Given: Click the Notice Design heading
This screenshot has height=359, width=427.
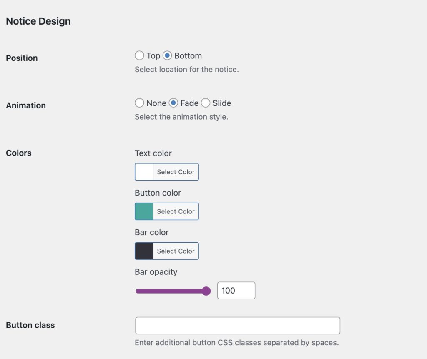Looking at the screenshot, I should point(38,21).
